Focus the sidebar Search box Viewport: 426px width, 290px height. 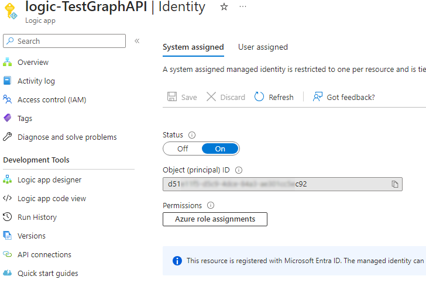(64, 41)
